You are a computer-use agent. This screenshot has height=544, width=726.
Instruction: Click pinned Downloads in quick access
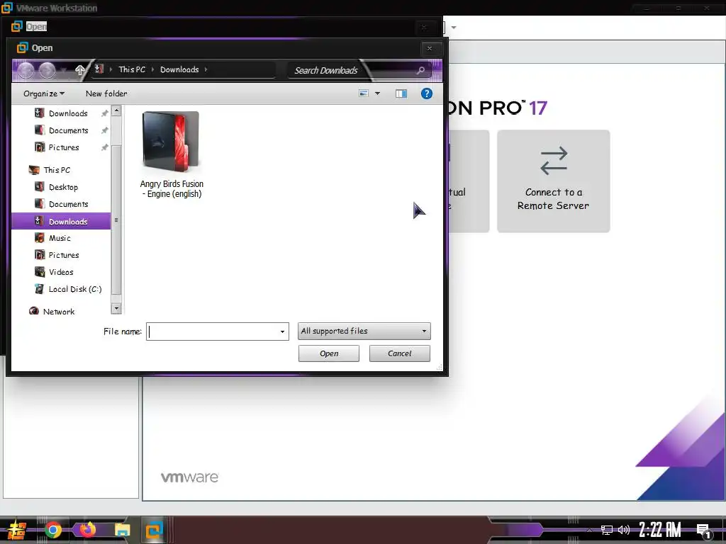(68, 113)
